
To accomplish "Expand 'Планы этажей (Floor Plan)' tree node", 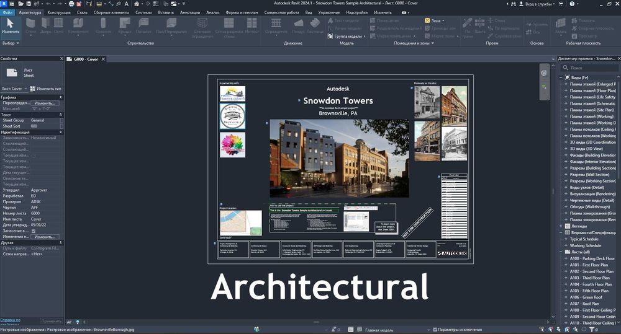I will point(566,90).
